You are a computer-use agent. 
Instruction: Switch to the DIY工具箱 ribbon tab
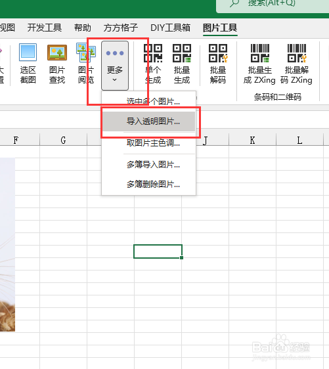pos(170,28)
